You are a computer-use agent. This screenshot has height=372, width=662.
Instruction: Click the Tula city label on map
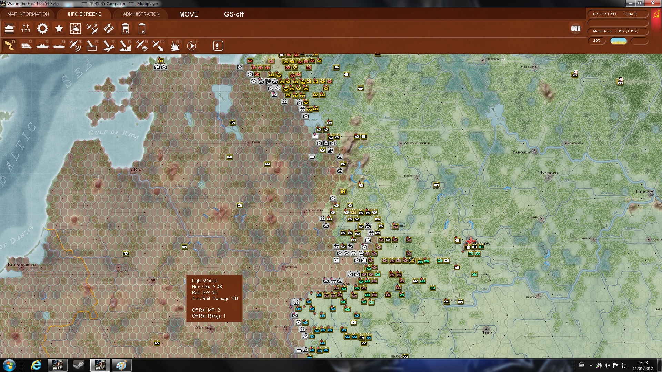[488, 333]
